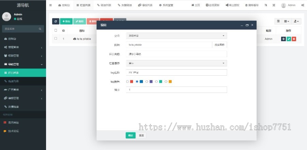307x150 pixels.
Task: Click the tag名称 input field
Action: [x=176, y=72]
